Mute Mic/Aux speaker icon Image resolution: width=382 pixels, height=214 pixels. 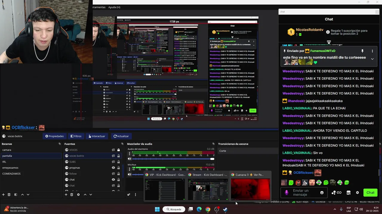pyautogui.click(x=130, y=174)
